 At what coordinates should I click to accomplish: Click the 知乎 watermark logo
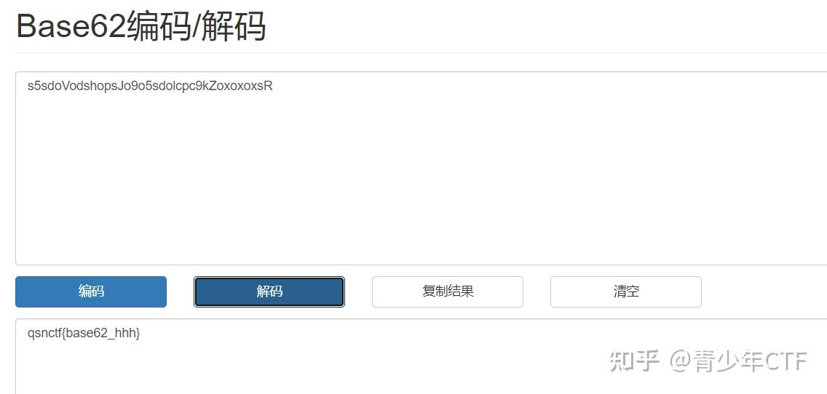[x=635, y=361]
